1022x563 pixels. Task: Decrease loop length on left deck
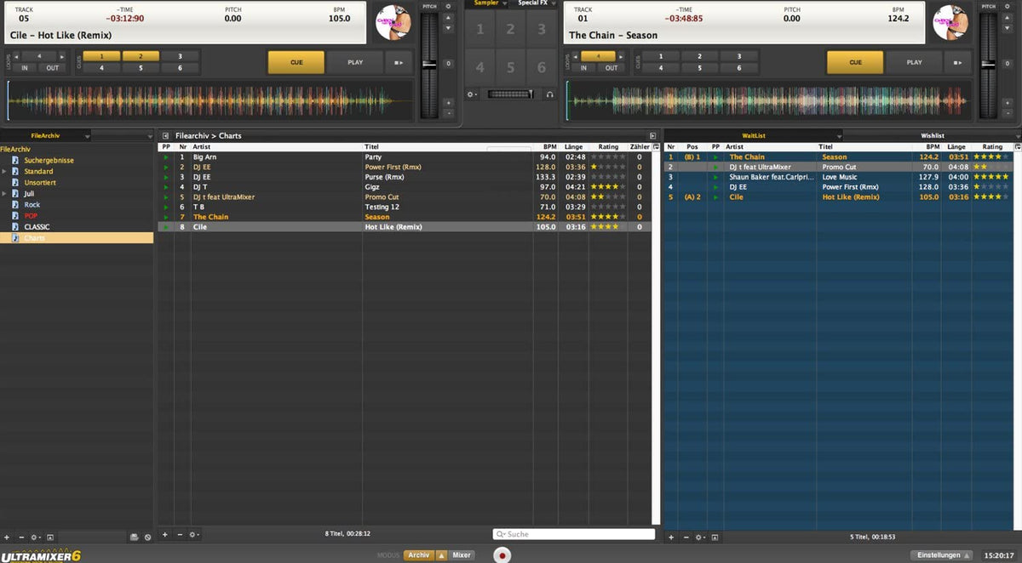(15, 56)
